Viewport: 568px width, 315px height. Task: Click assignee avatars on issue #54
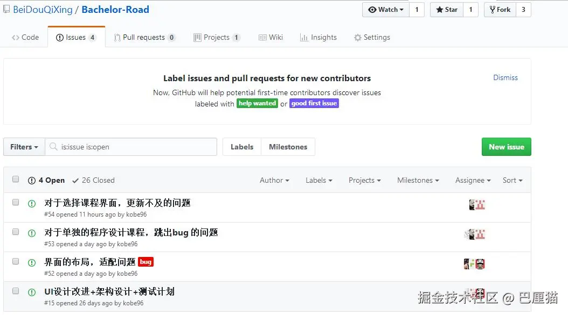pyautogui.click(x=477, y=205)
